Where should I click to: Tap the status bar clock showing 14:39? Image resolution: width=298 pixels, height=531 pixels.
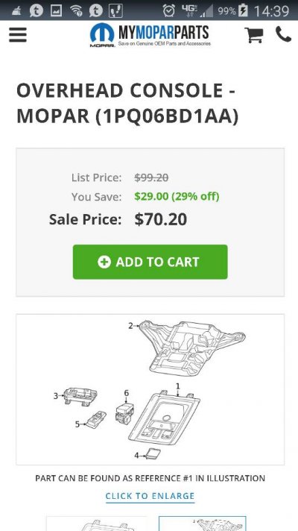pyautogui.click(x=271, y=11)
